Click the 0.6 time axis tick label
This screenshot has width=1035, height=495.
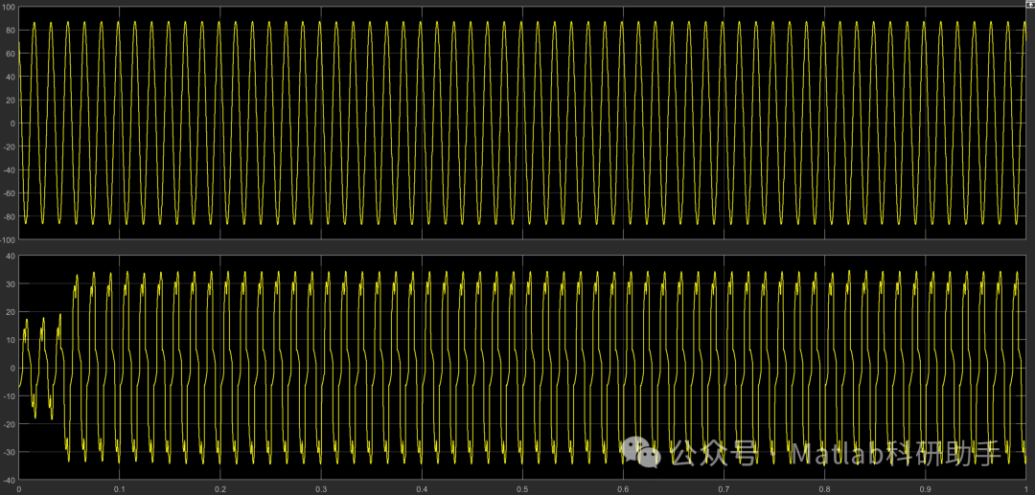[x=623, y=489]
